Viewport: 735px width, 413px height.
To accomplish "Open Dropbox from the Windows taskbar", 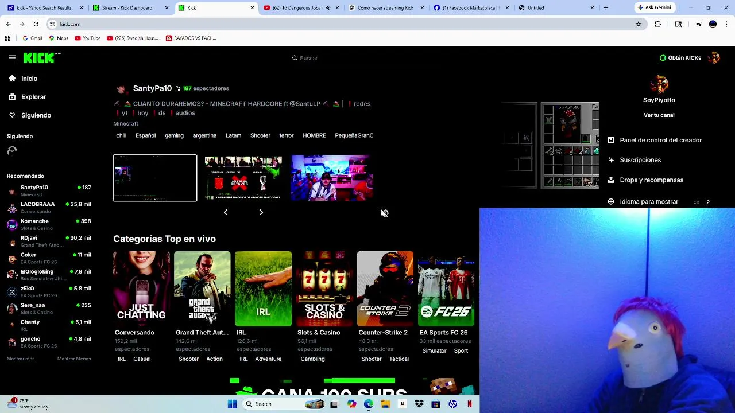I will pos(419,404).
